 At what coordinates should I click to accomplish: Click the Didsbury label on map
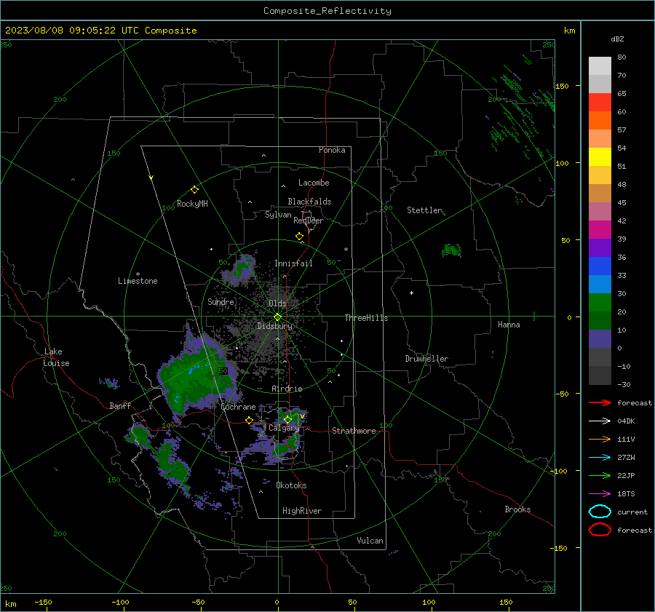(x=275, y=326)
